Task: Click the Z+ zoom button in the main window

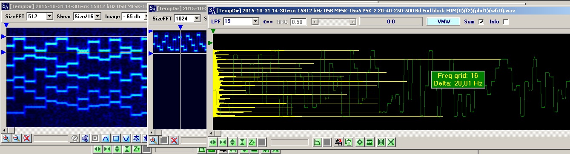Action: pos(252,142)
